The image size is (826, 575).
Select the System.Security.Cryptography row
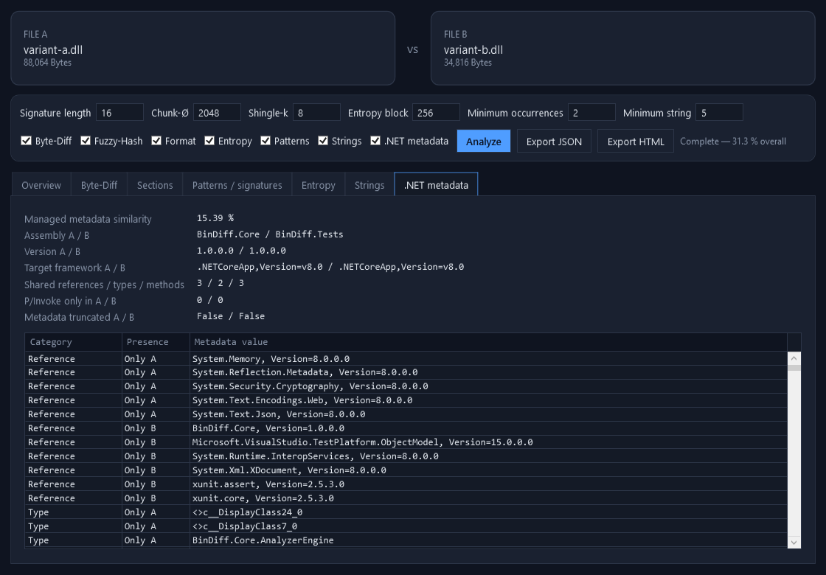coord(406,386)
